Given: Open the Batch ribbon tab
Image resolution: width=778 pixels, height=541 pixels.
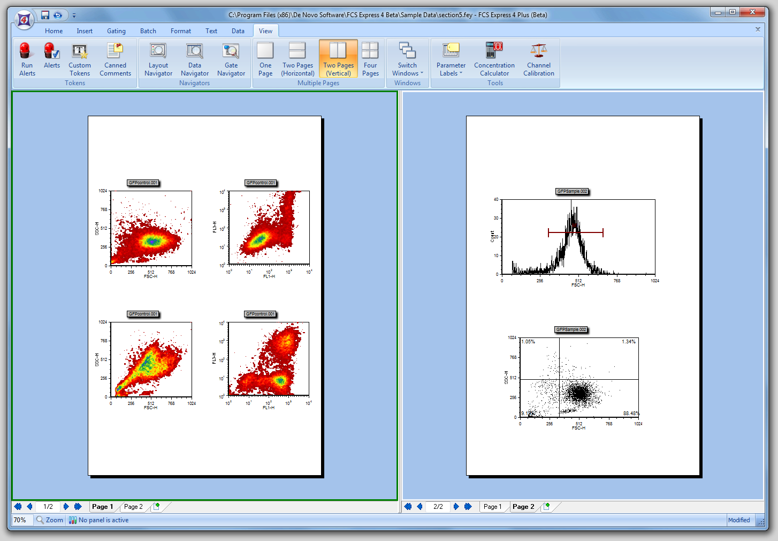Looking at the screenshot, I should 148,31.
